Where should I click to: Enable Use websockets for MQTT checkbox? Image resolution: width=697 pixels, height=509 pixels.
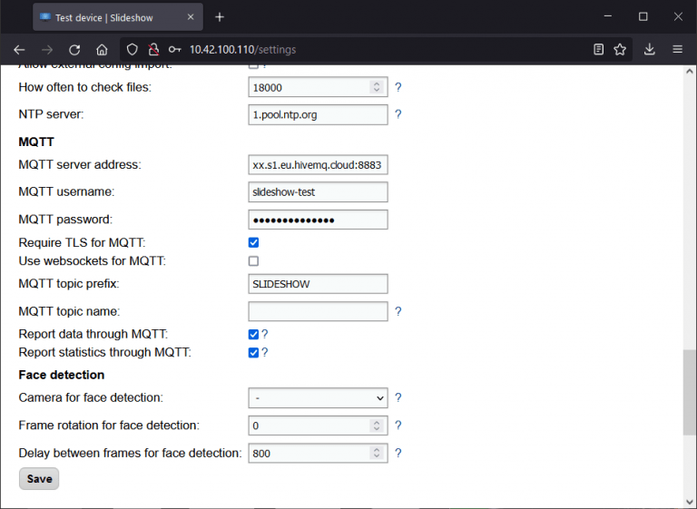[254, 261]
